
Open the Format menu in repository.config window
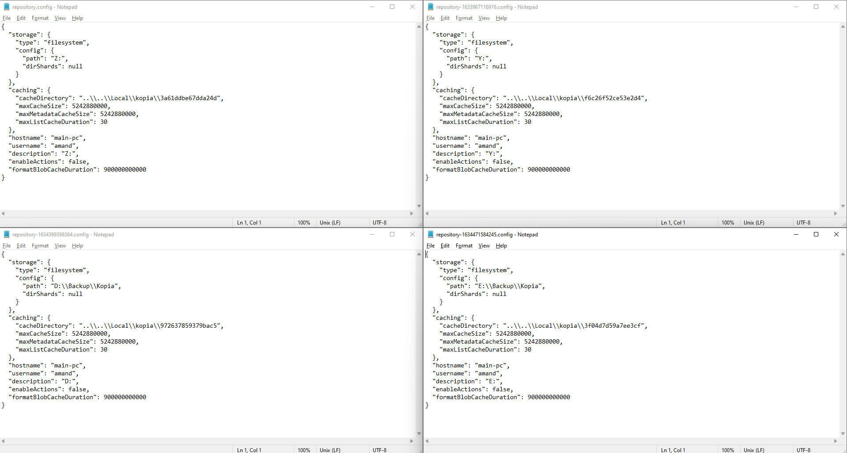pos(40,18)
